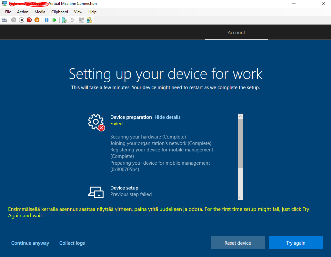Open the Media menu
The height and width of the screenshot is (257, 331).
coord(40,12)
